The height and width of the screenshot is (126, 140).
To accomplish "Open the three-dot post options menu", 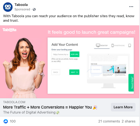I will pyautogui.click(x=131, y=7).
